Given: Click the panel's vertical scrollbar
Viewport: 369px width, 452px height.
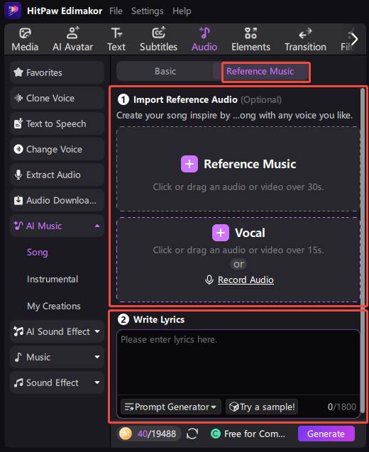Looking at the screenshot, I should tap(363, 250).
